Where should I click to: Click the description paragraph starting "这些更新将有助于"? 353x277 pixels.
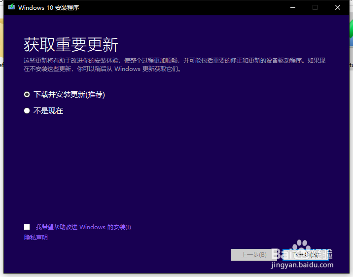pyautogui.click(x=175, y=65)
